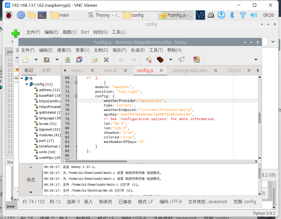The image size is (281, 219).
Task: Open the volume control tray icon
Action: pyautogui.click(x=254, y=15)
